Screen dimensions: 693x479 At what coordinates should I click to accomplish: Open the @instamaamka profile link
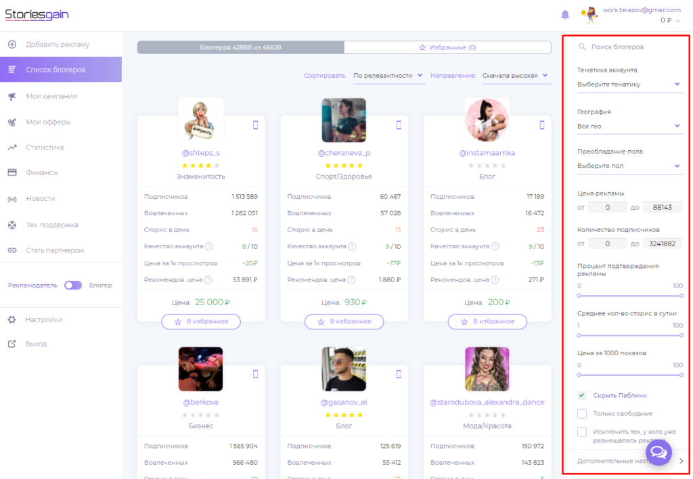coord(487,153)
